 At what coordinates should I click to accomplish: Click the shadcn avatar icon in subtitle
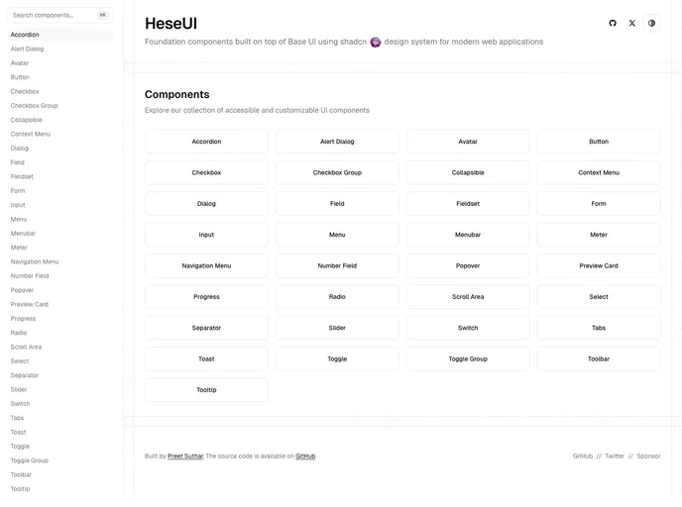point(376,42)
